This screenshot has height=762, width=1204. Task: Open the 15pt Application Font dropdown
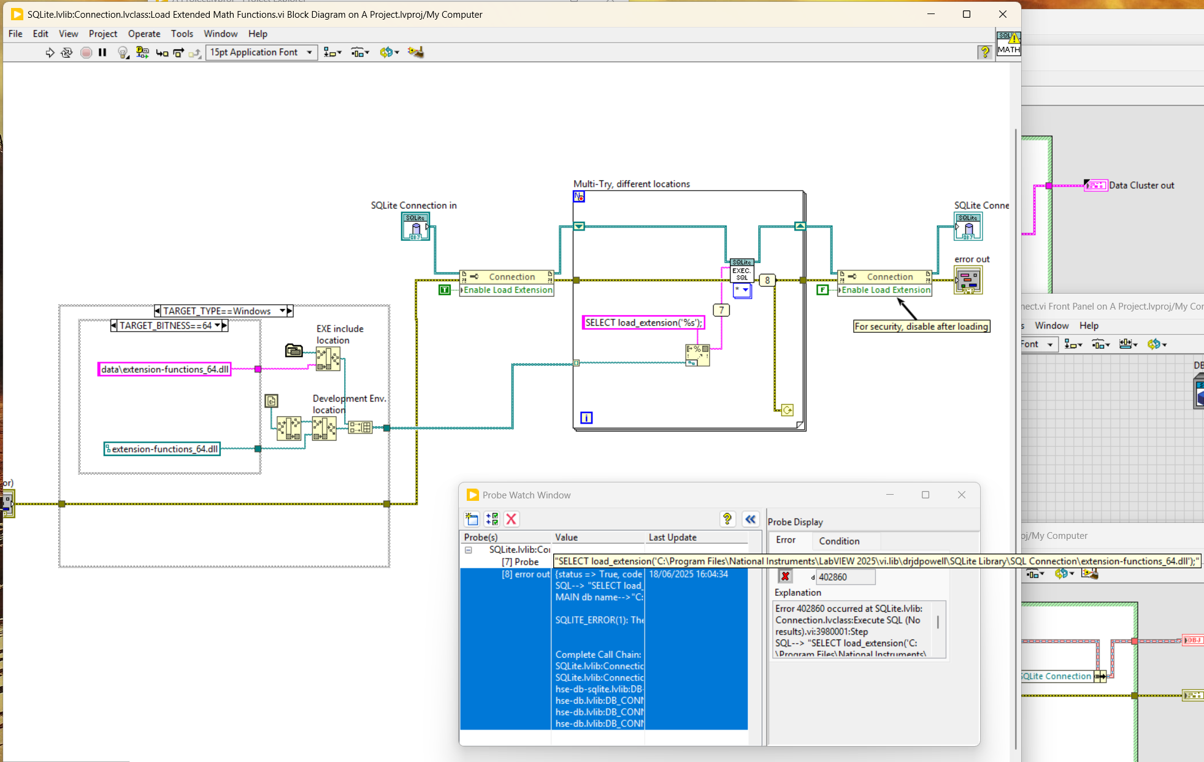click(262, 53)
